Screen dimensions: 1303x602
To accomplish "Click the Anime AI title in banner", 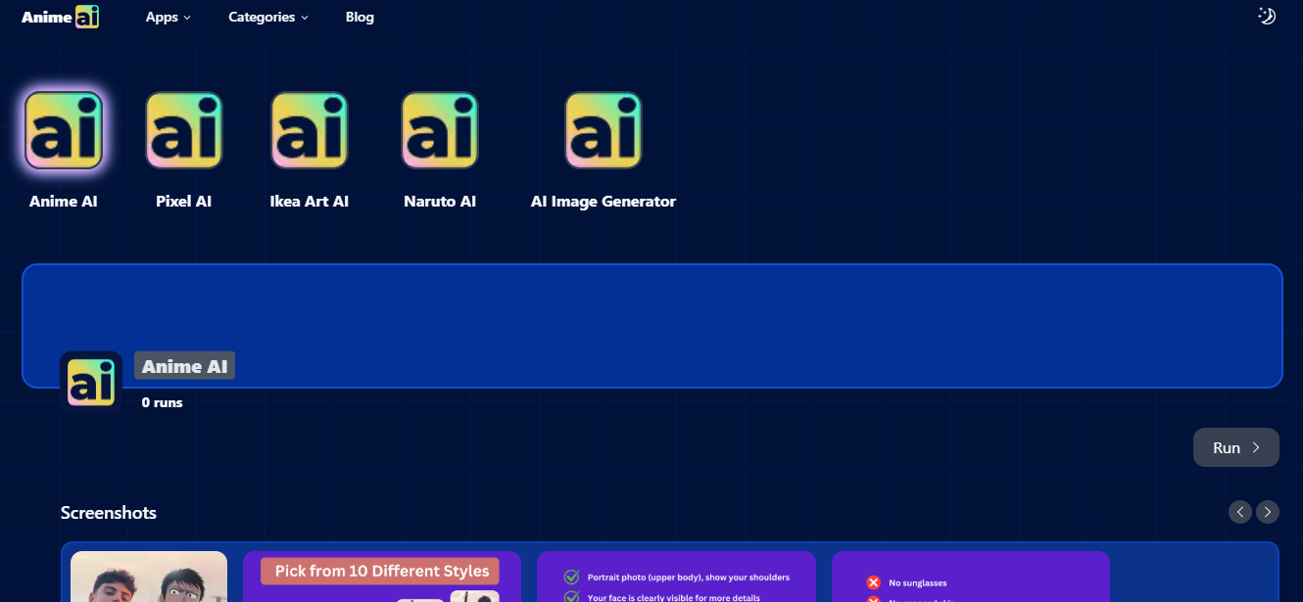I will point(184,366).
